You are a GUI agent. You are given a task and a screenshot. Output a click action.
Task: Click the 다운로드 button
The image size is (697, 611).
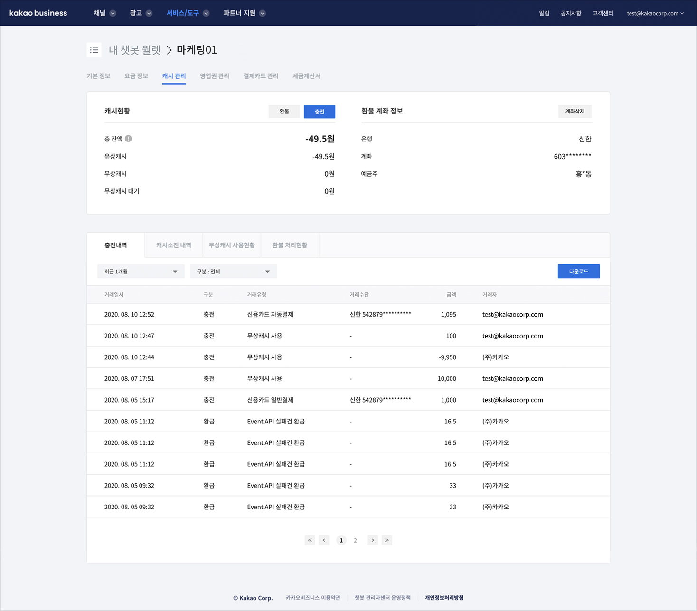point(578,272)
